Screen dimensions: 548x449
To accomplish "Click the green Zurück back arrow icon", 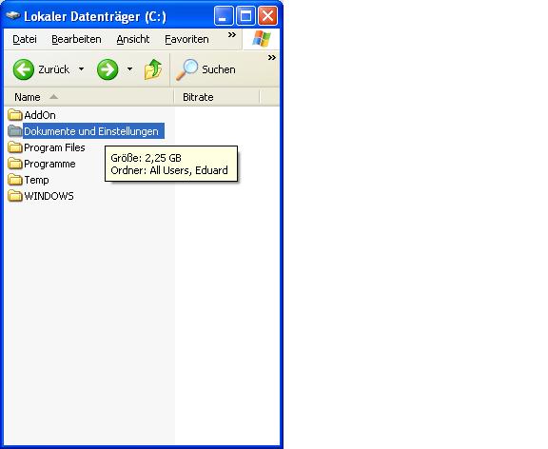I will tap(24, 69).
